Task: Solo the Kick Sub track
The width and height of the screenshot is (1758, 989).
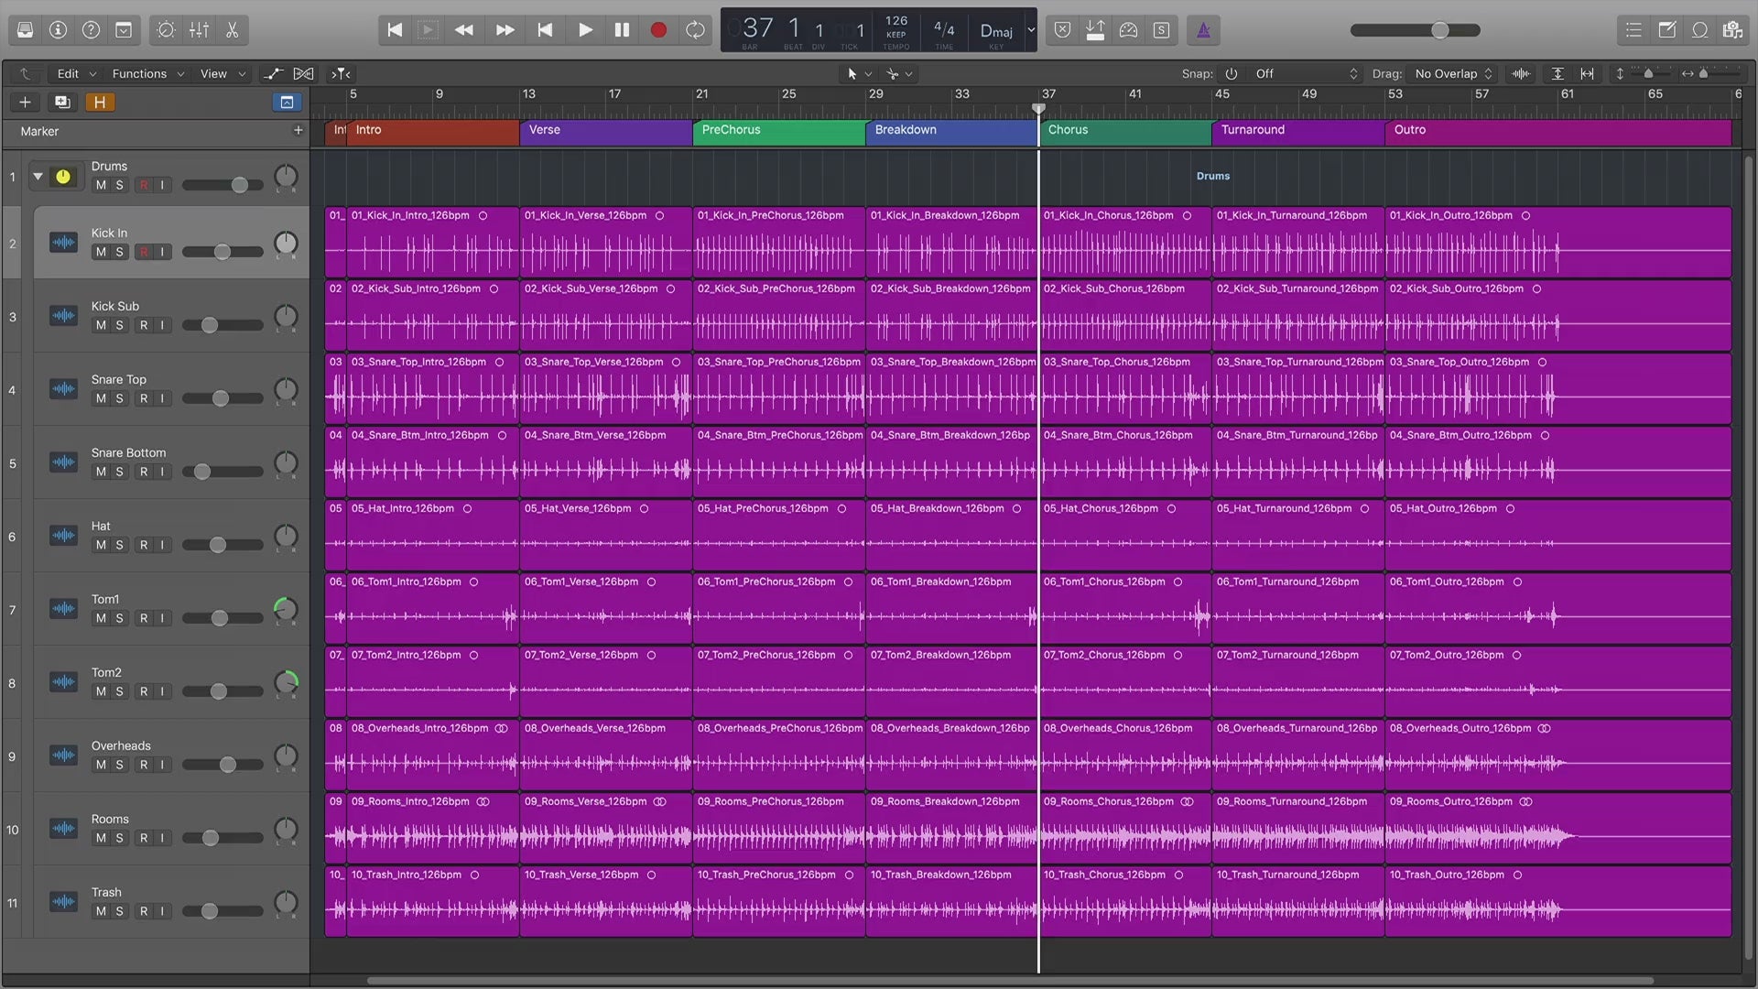Action: pos(119,325)
